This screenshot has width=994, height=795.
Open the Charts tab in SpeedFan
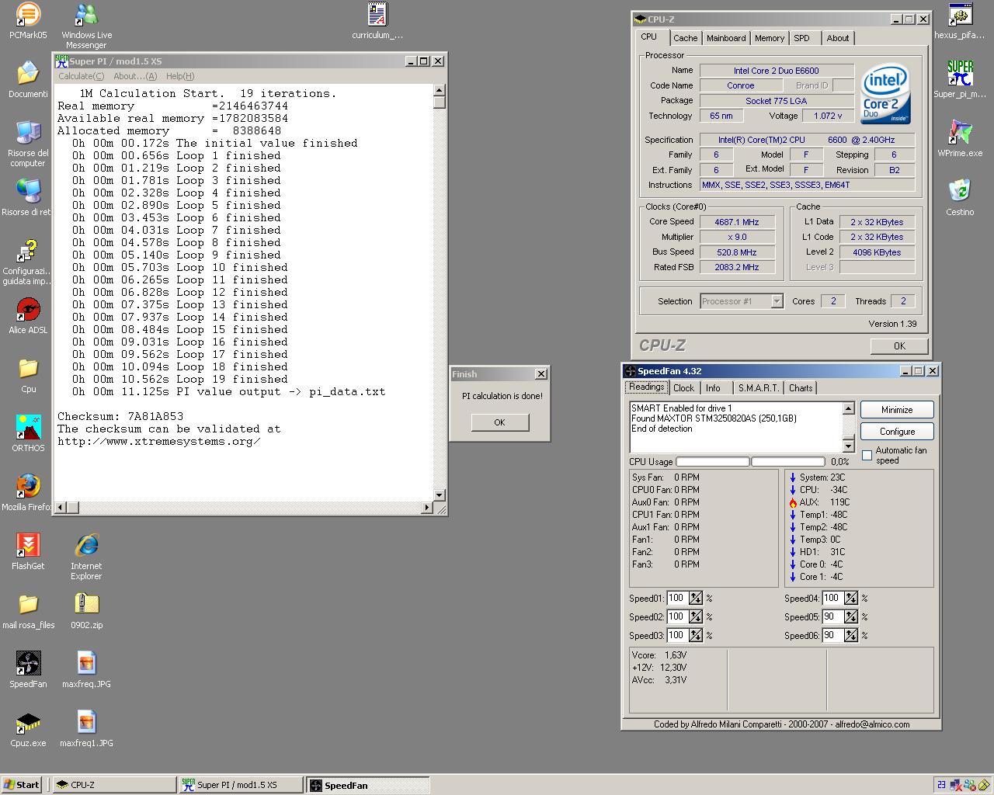point(801,388)
